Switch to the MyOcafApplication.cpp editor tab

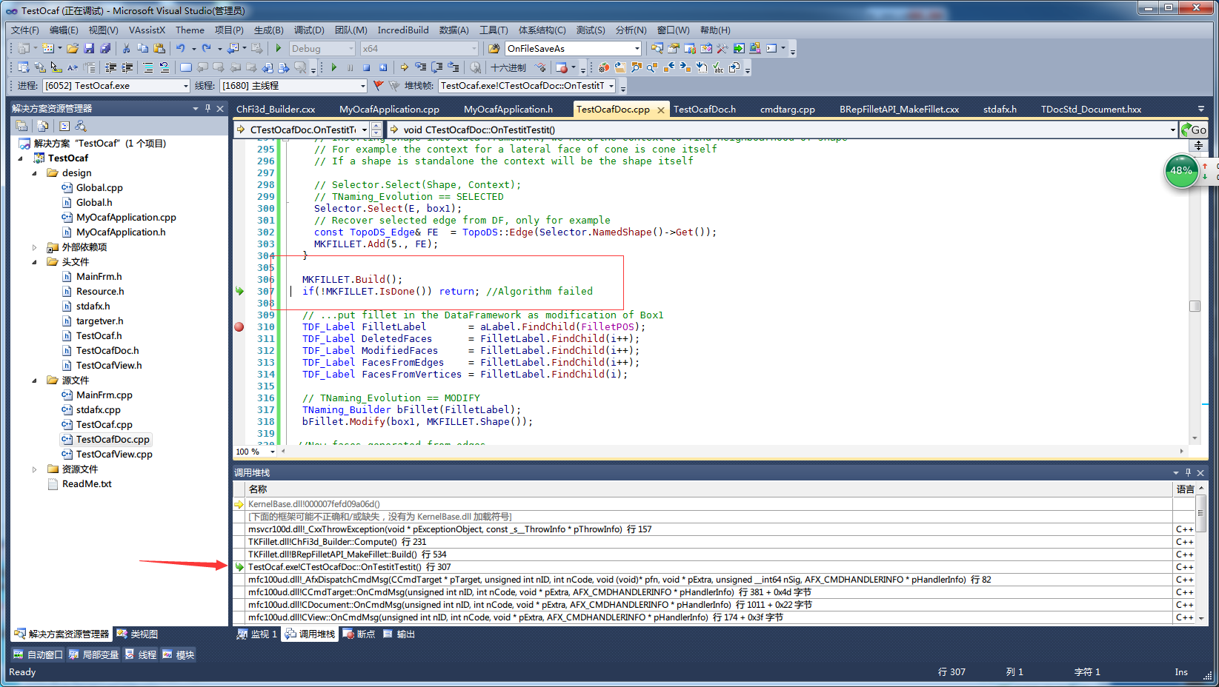pos(389,109)
